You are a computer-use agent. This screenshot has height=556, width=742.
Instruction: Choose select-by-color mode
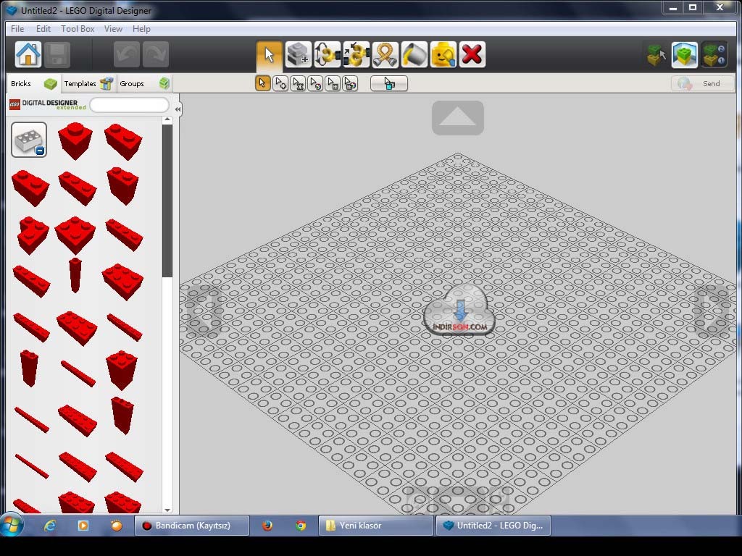315,84
